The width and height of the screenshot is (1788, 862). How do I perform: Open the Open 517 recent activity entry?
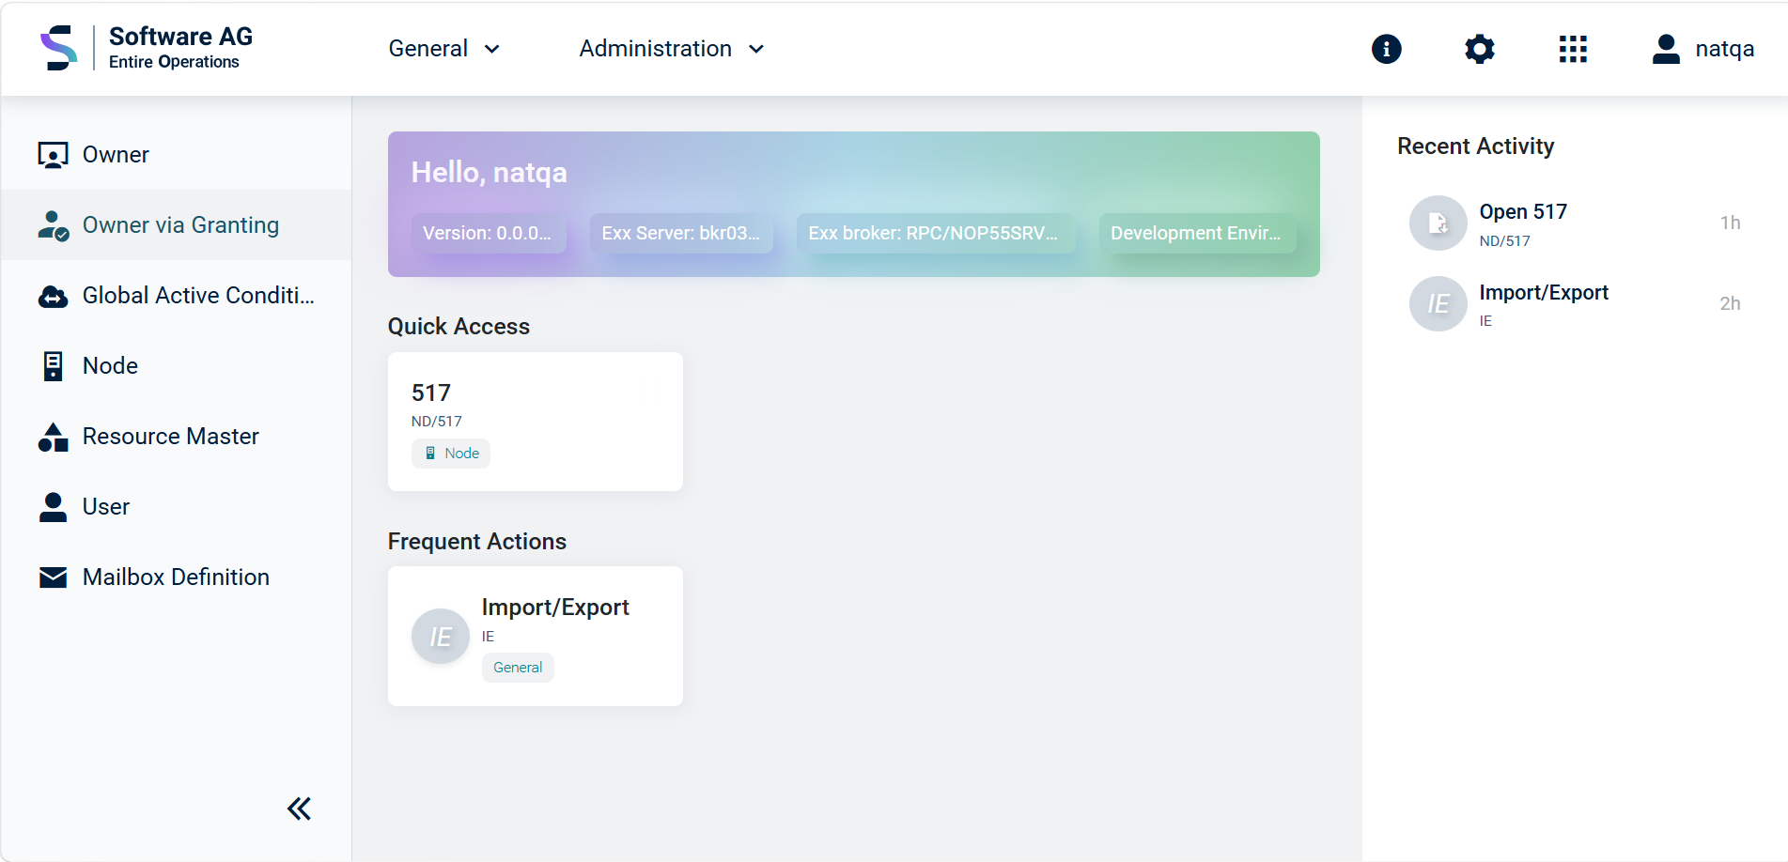click(1575, 223)
